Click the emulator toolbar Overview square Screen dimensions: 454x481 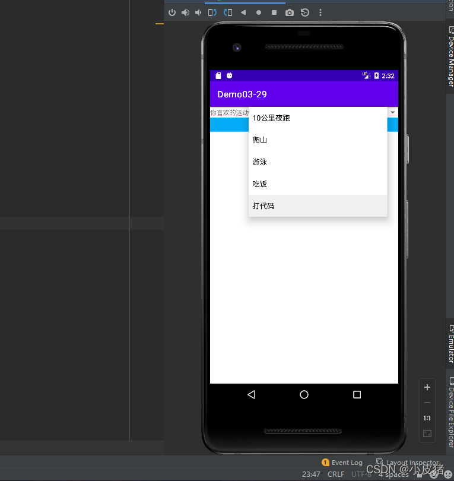(x=274, y=12)
